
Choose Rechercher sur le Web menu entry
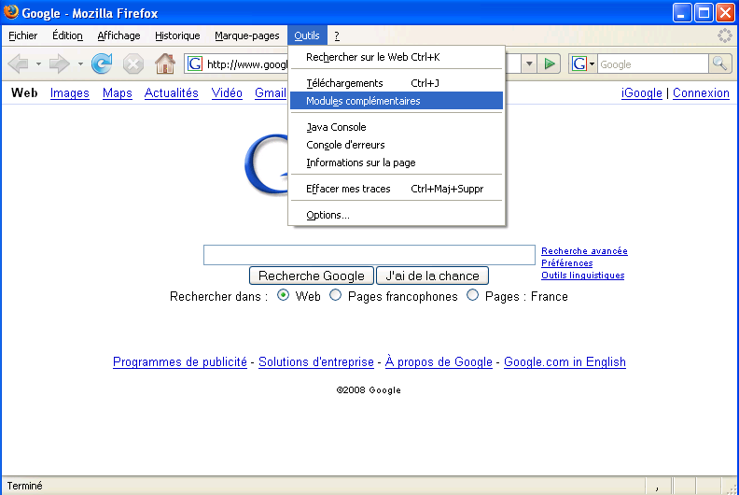(x=397, y=57)
